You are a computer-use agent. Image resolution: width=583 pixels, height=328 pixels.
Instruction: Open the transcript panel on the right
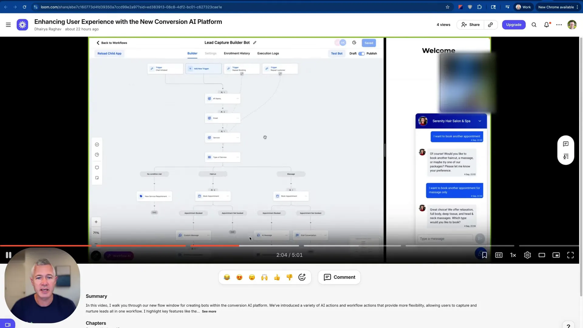click(566, 156)
